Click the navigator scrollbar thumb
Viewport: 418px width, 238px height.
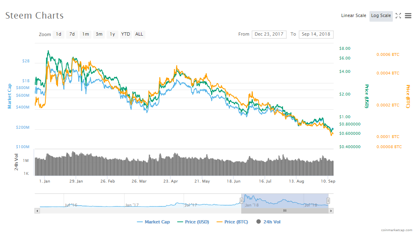pos(285,211)
